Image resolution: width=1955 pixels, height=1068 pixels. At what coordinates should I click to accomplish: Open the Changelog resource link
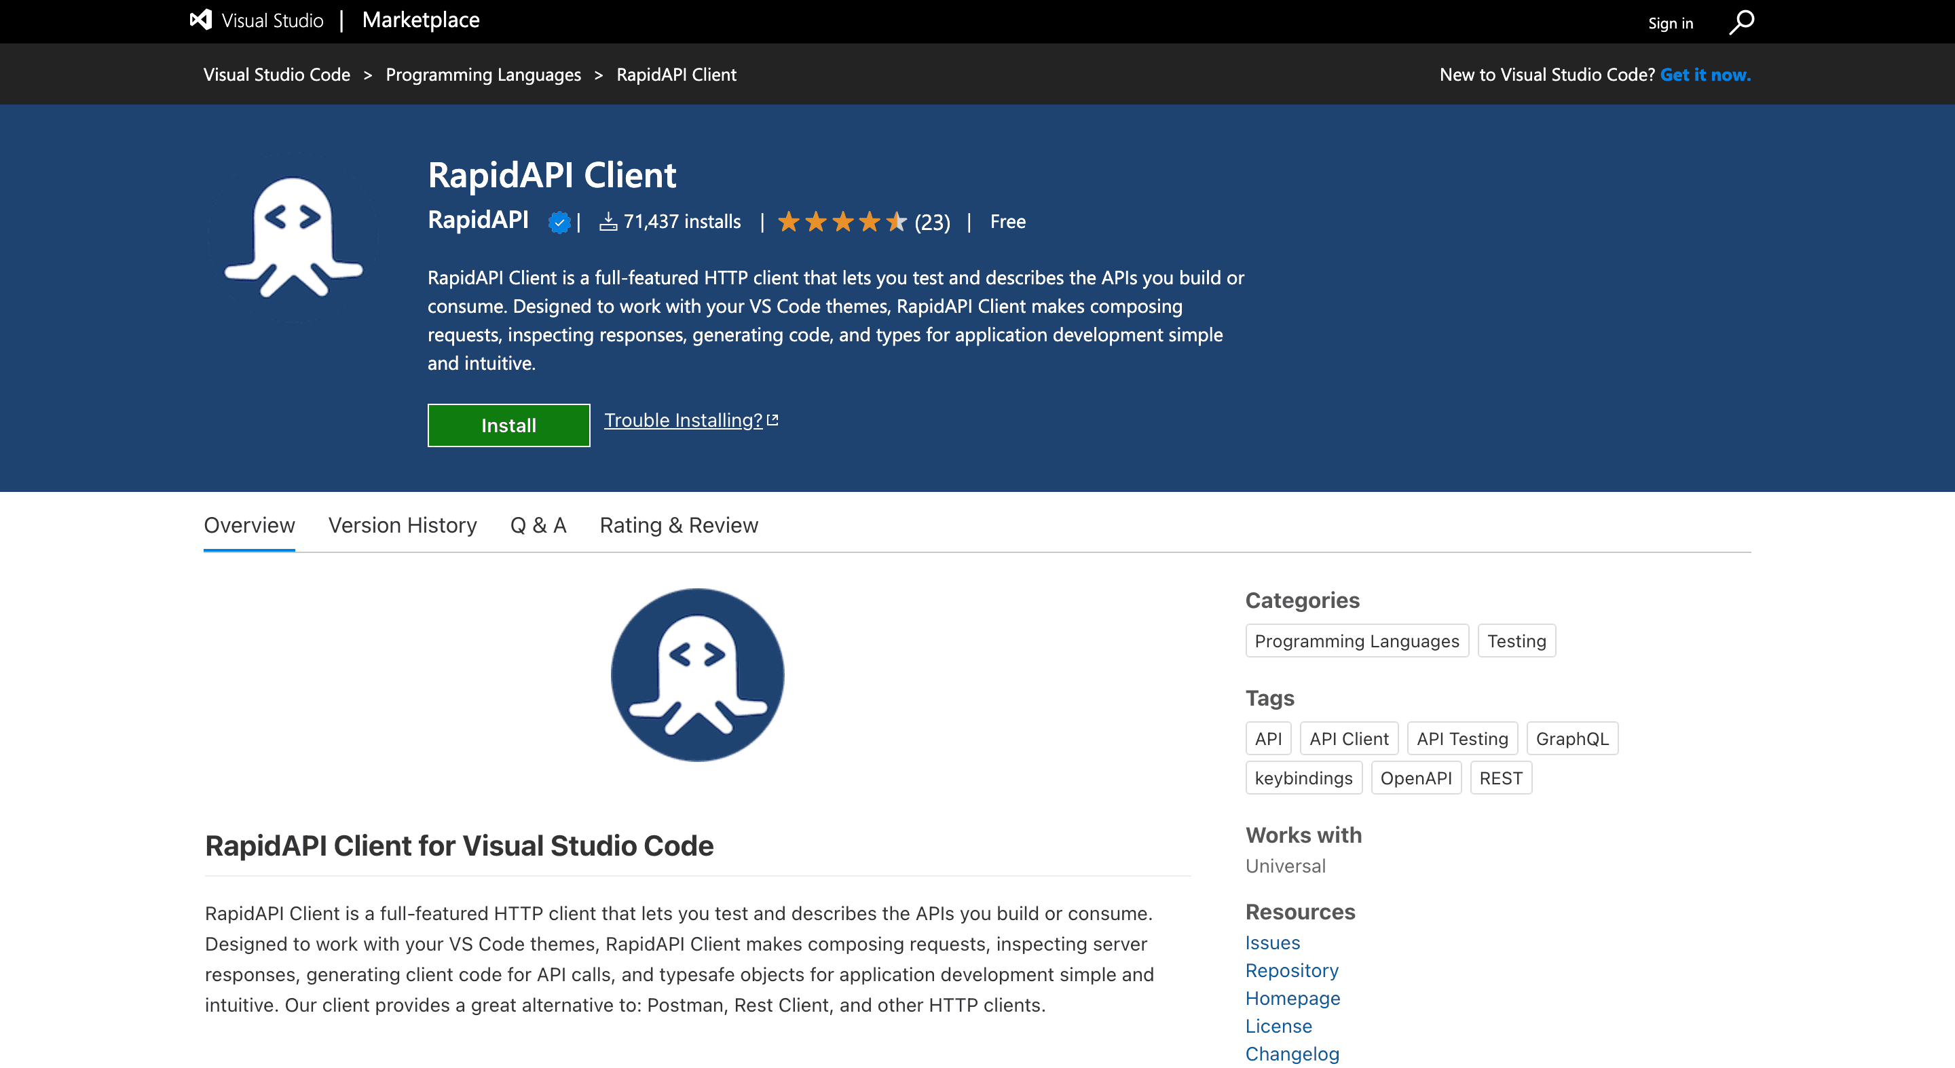coord(1292,1054)
